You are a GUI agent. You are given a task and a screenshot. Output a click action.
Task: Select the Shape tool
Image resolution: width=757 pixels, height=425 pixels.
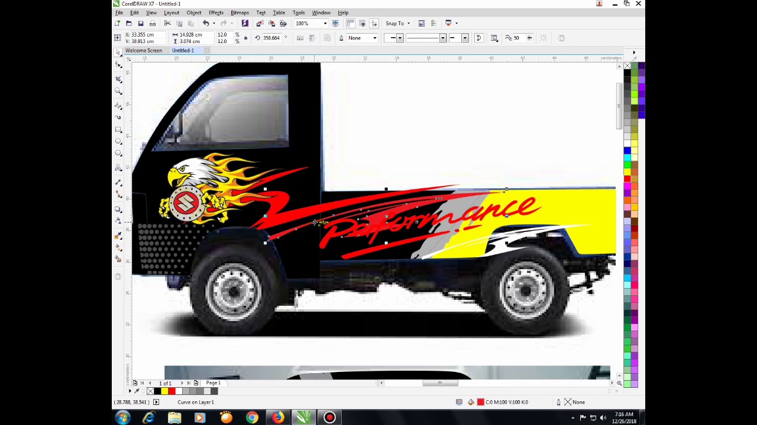[x=118, y=66]
